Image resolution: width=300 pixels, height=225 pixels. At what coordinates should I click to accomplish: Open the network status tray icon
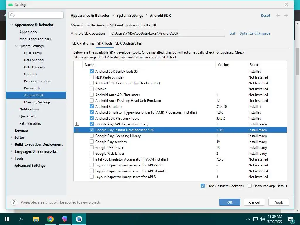255,219
